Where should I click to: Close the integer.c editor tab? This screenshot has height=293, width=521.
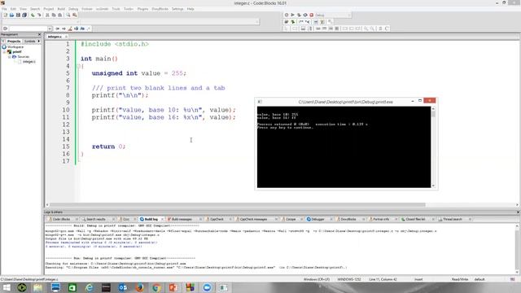[x=66, y=37]
